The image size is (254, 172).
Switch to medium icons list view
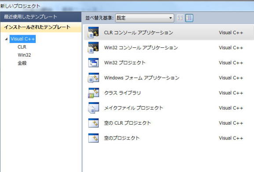[x=189, y=18]
